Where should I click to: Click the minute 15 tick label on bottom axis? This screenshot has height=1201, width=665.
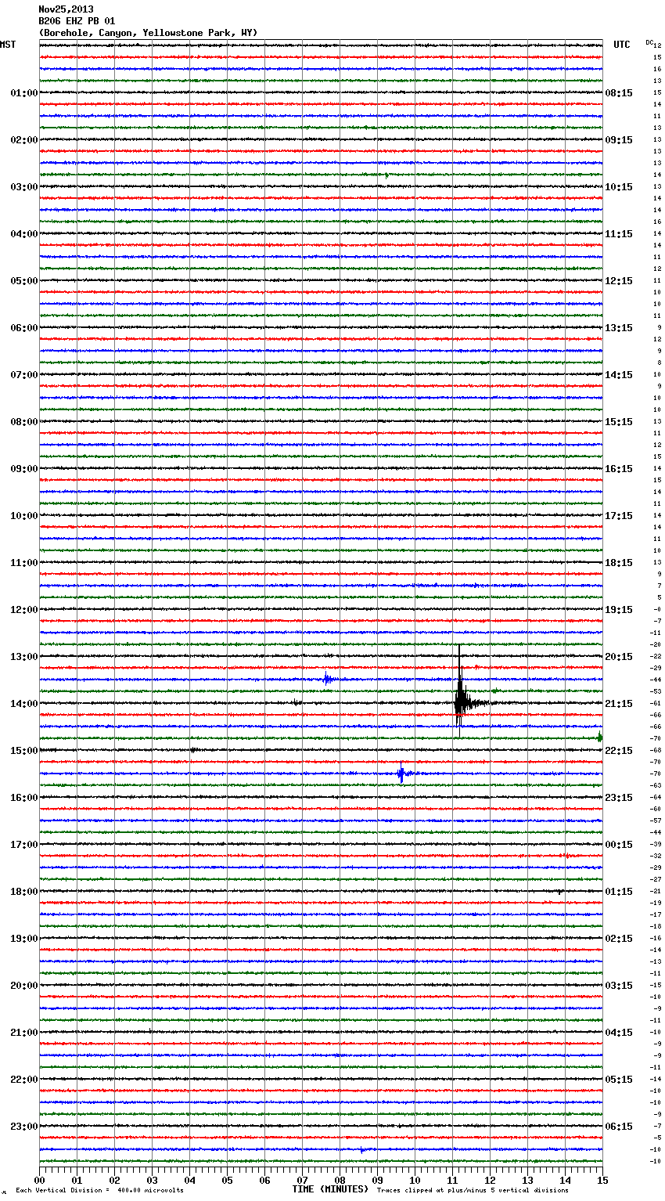click(x=602, y=1180)
